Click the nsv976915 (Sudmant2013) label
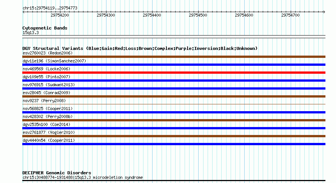Screen dimensions: 336x183 49,85
